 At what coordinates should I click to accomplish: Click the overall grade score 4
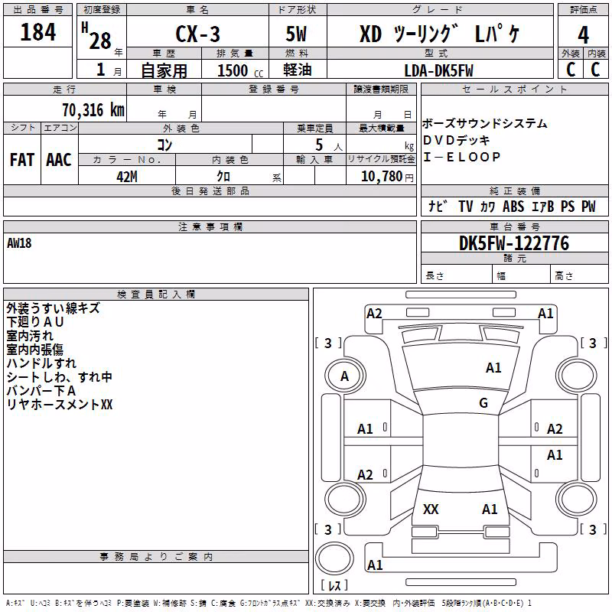583,35
